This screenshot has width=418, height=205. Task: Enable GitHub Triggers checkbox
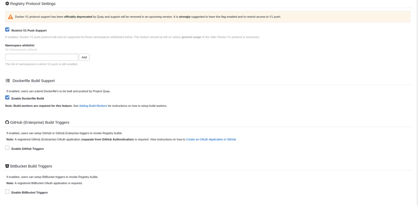(7, 148)
